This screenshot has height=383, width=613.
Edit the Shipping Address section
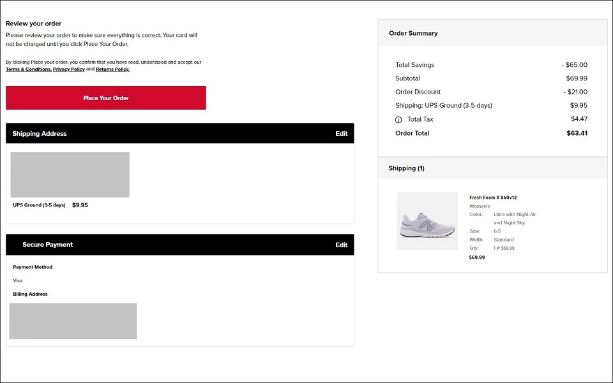pos(341,133)
